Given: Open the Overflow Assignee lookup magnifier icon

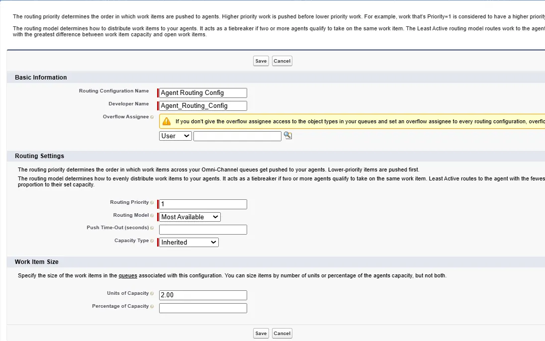Looking at the screenshot, I should pos(287,135).
